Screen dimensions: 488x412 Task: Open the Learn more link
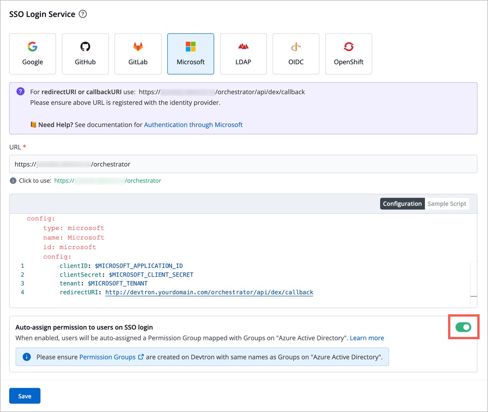367,338
